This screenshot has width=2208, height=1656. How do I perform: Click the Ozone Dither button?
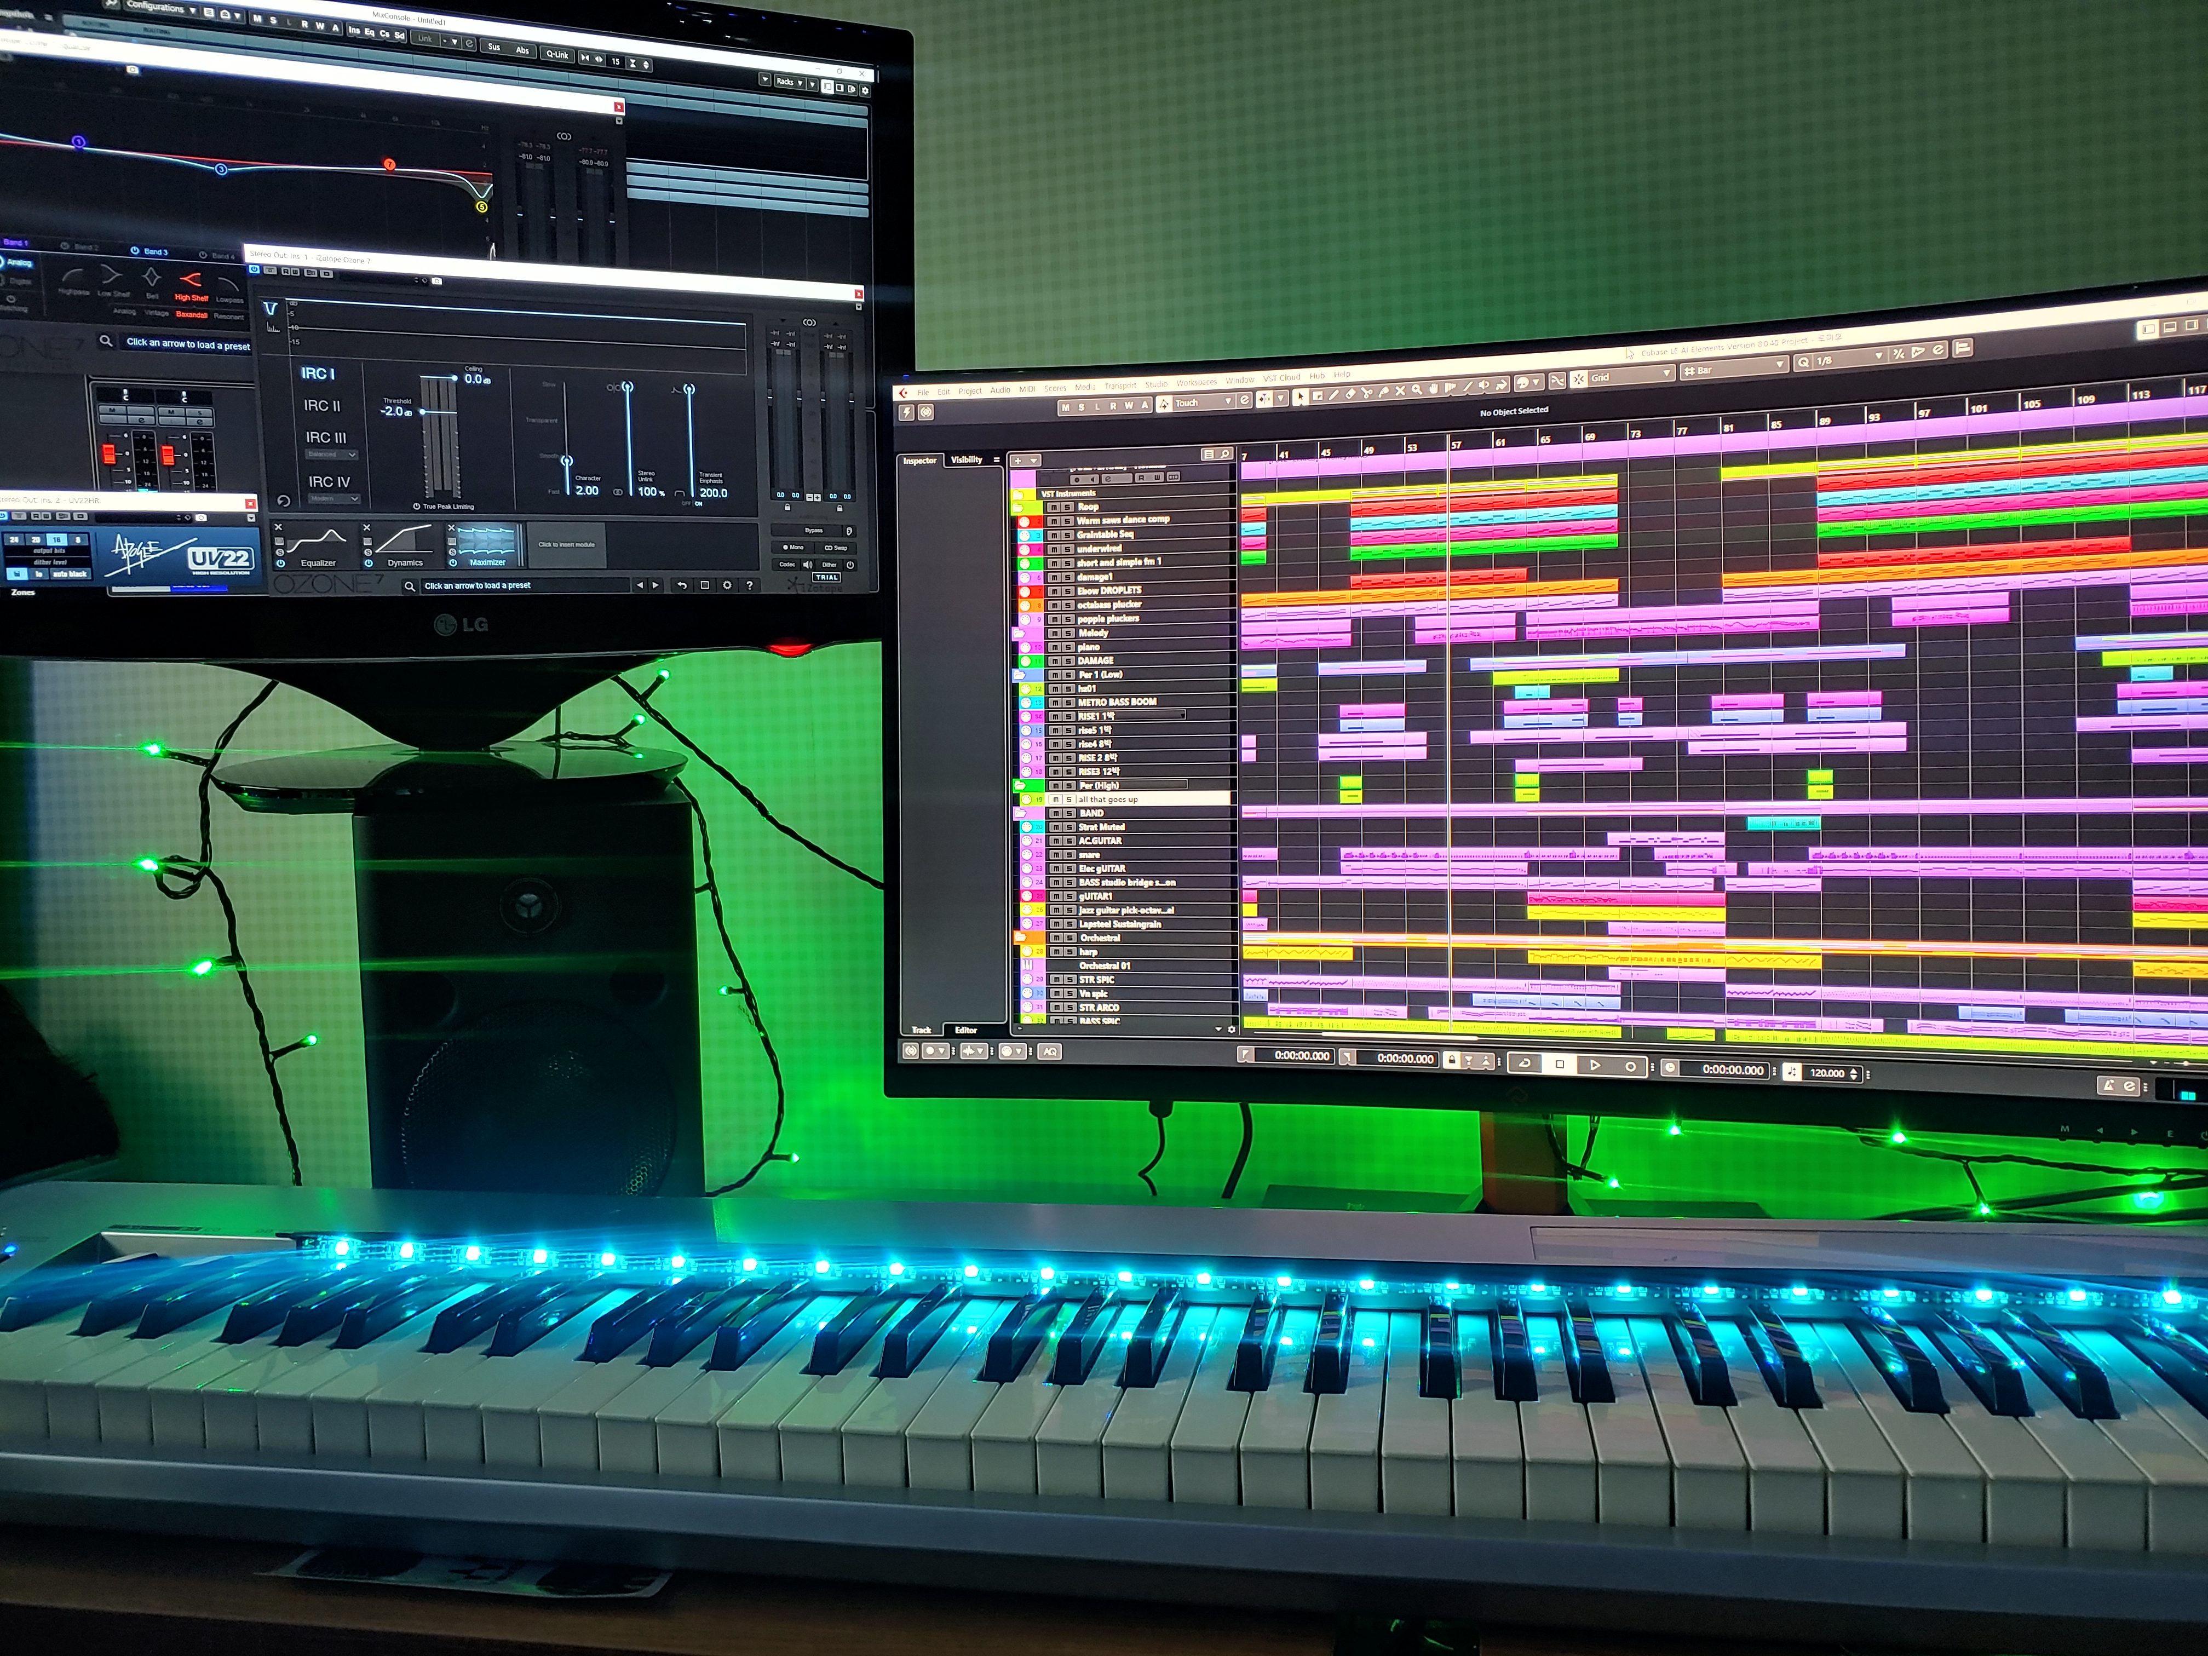point(829,565)
